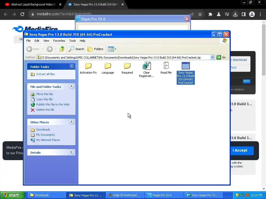The height and width of the screenshot is (199, 266).
Task: Click the browser page vertical scrollbar
Action: pos(264,50)
